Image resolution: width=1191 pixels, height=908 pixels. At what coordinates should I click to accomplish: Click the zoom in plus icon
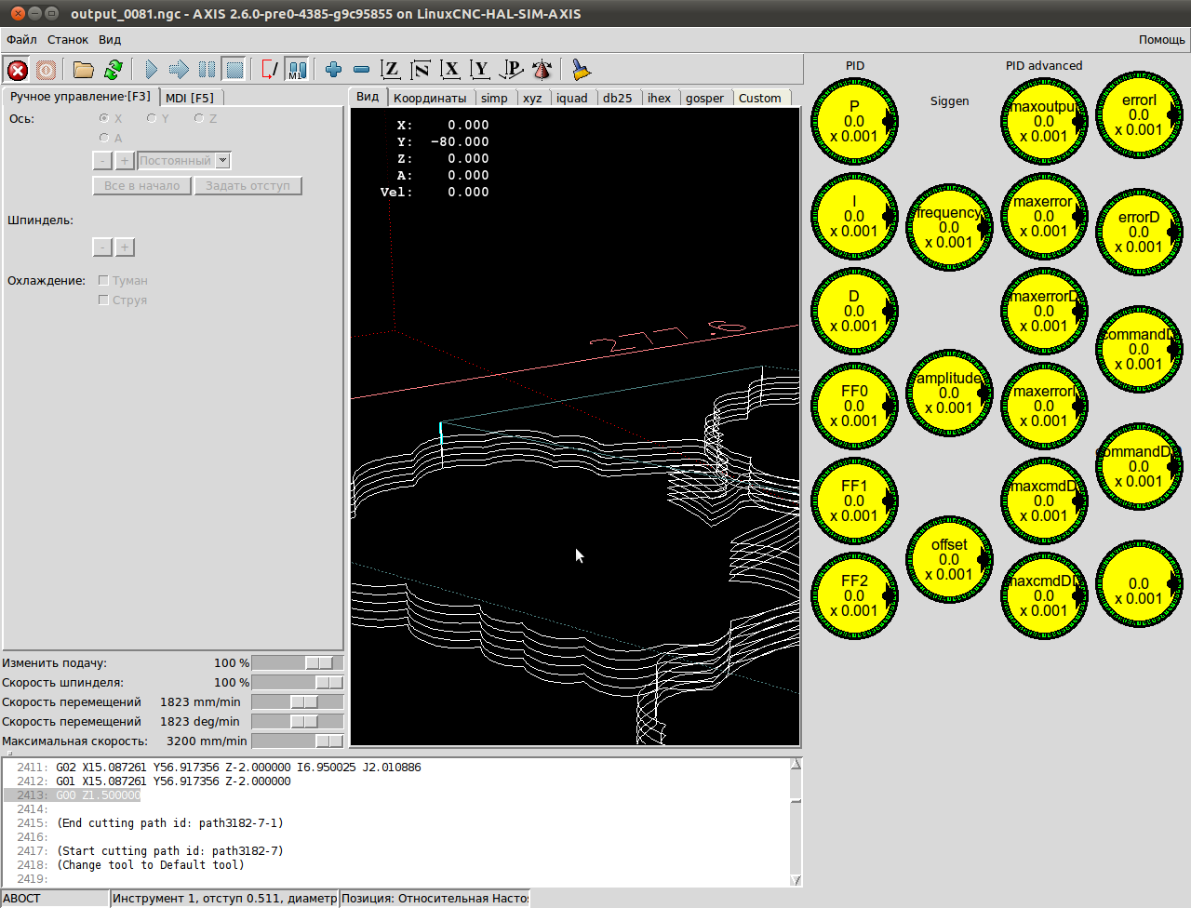333,70
